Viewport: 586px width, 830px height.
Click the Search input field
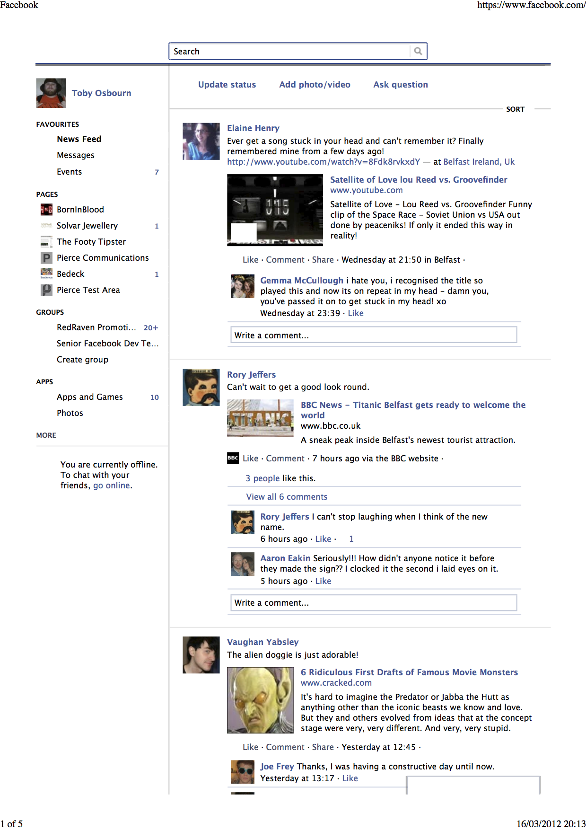(289, 51)
